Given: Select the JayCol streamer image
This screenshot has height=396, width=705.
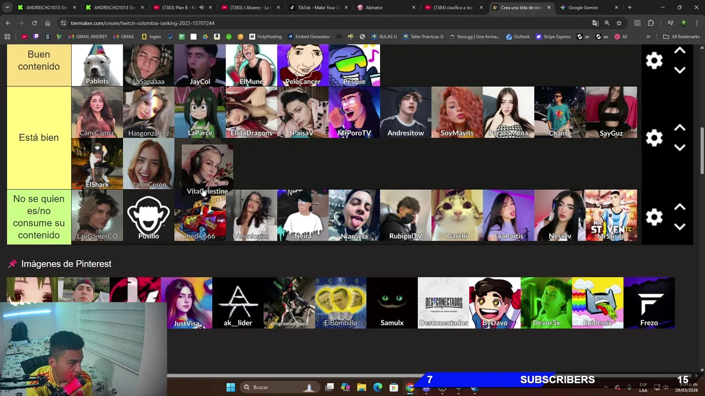Looking at the screenshot, I should coord(200,65).
